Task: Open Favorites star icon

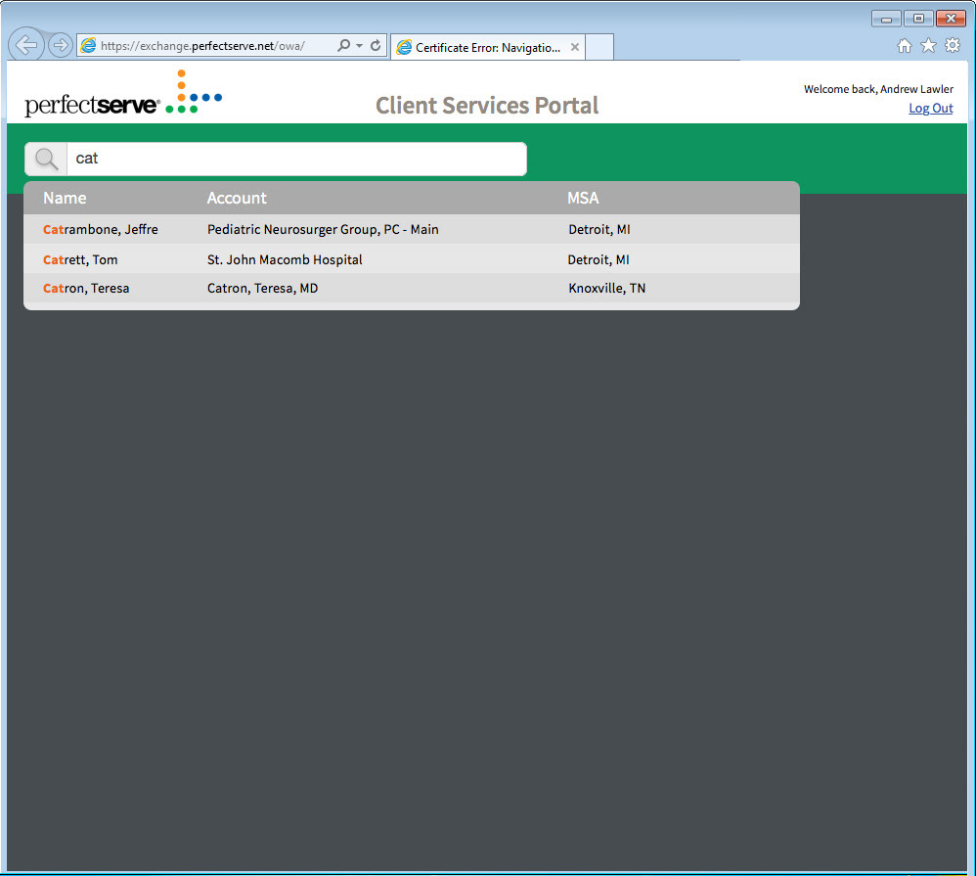Action: pos(928,45)
